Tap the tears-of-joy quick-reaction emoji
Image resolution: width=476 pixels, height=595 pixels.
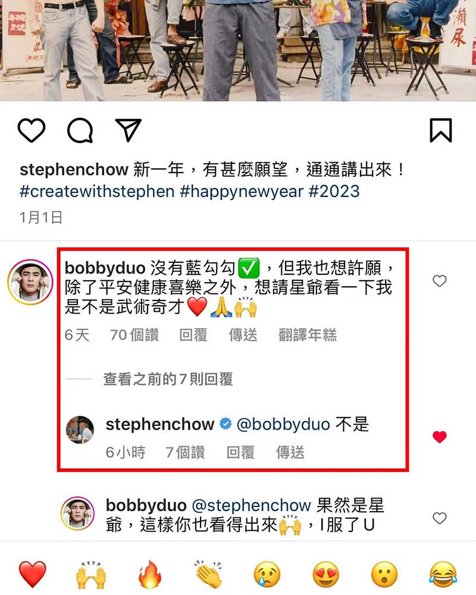[x=443, y=574]
